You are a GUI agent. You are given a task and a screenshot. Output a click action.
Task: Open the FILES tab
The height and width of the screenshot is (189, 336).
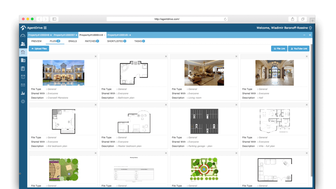coord(55,41)
